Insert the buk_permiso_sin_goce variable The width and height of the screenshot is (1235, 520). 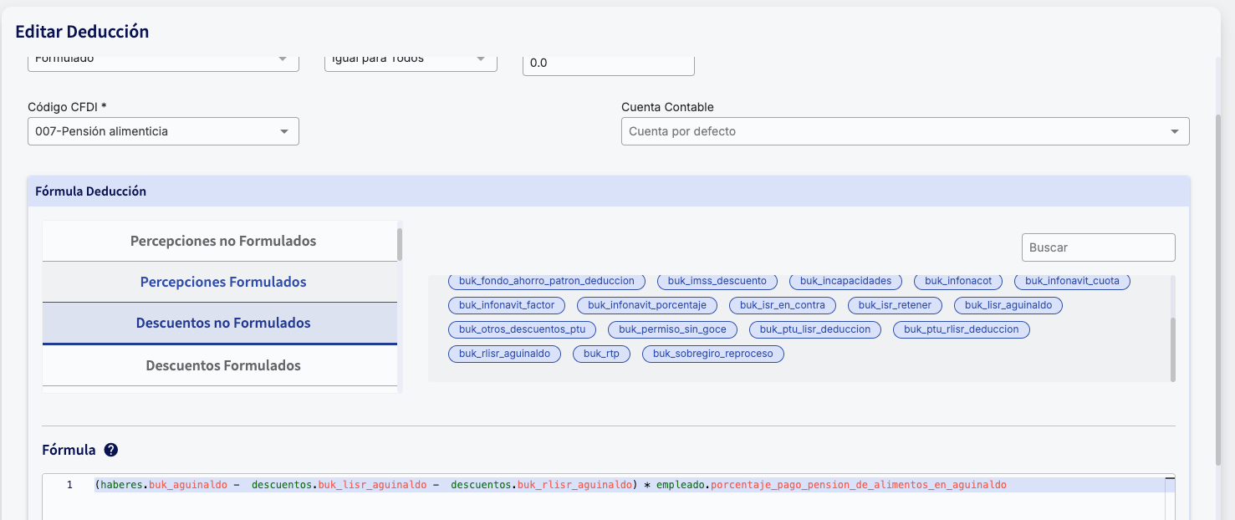[x=672, y=329]
